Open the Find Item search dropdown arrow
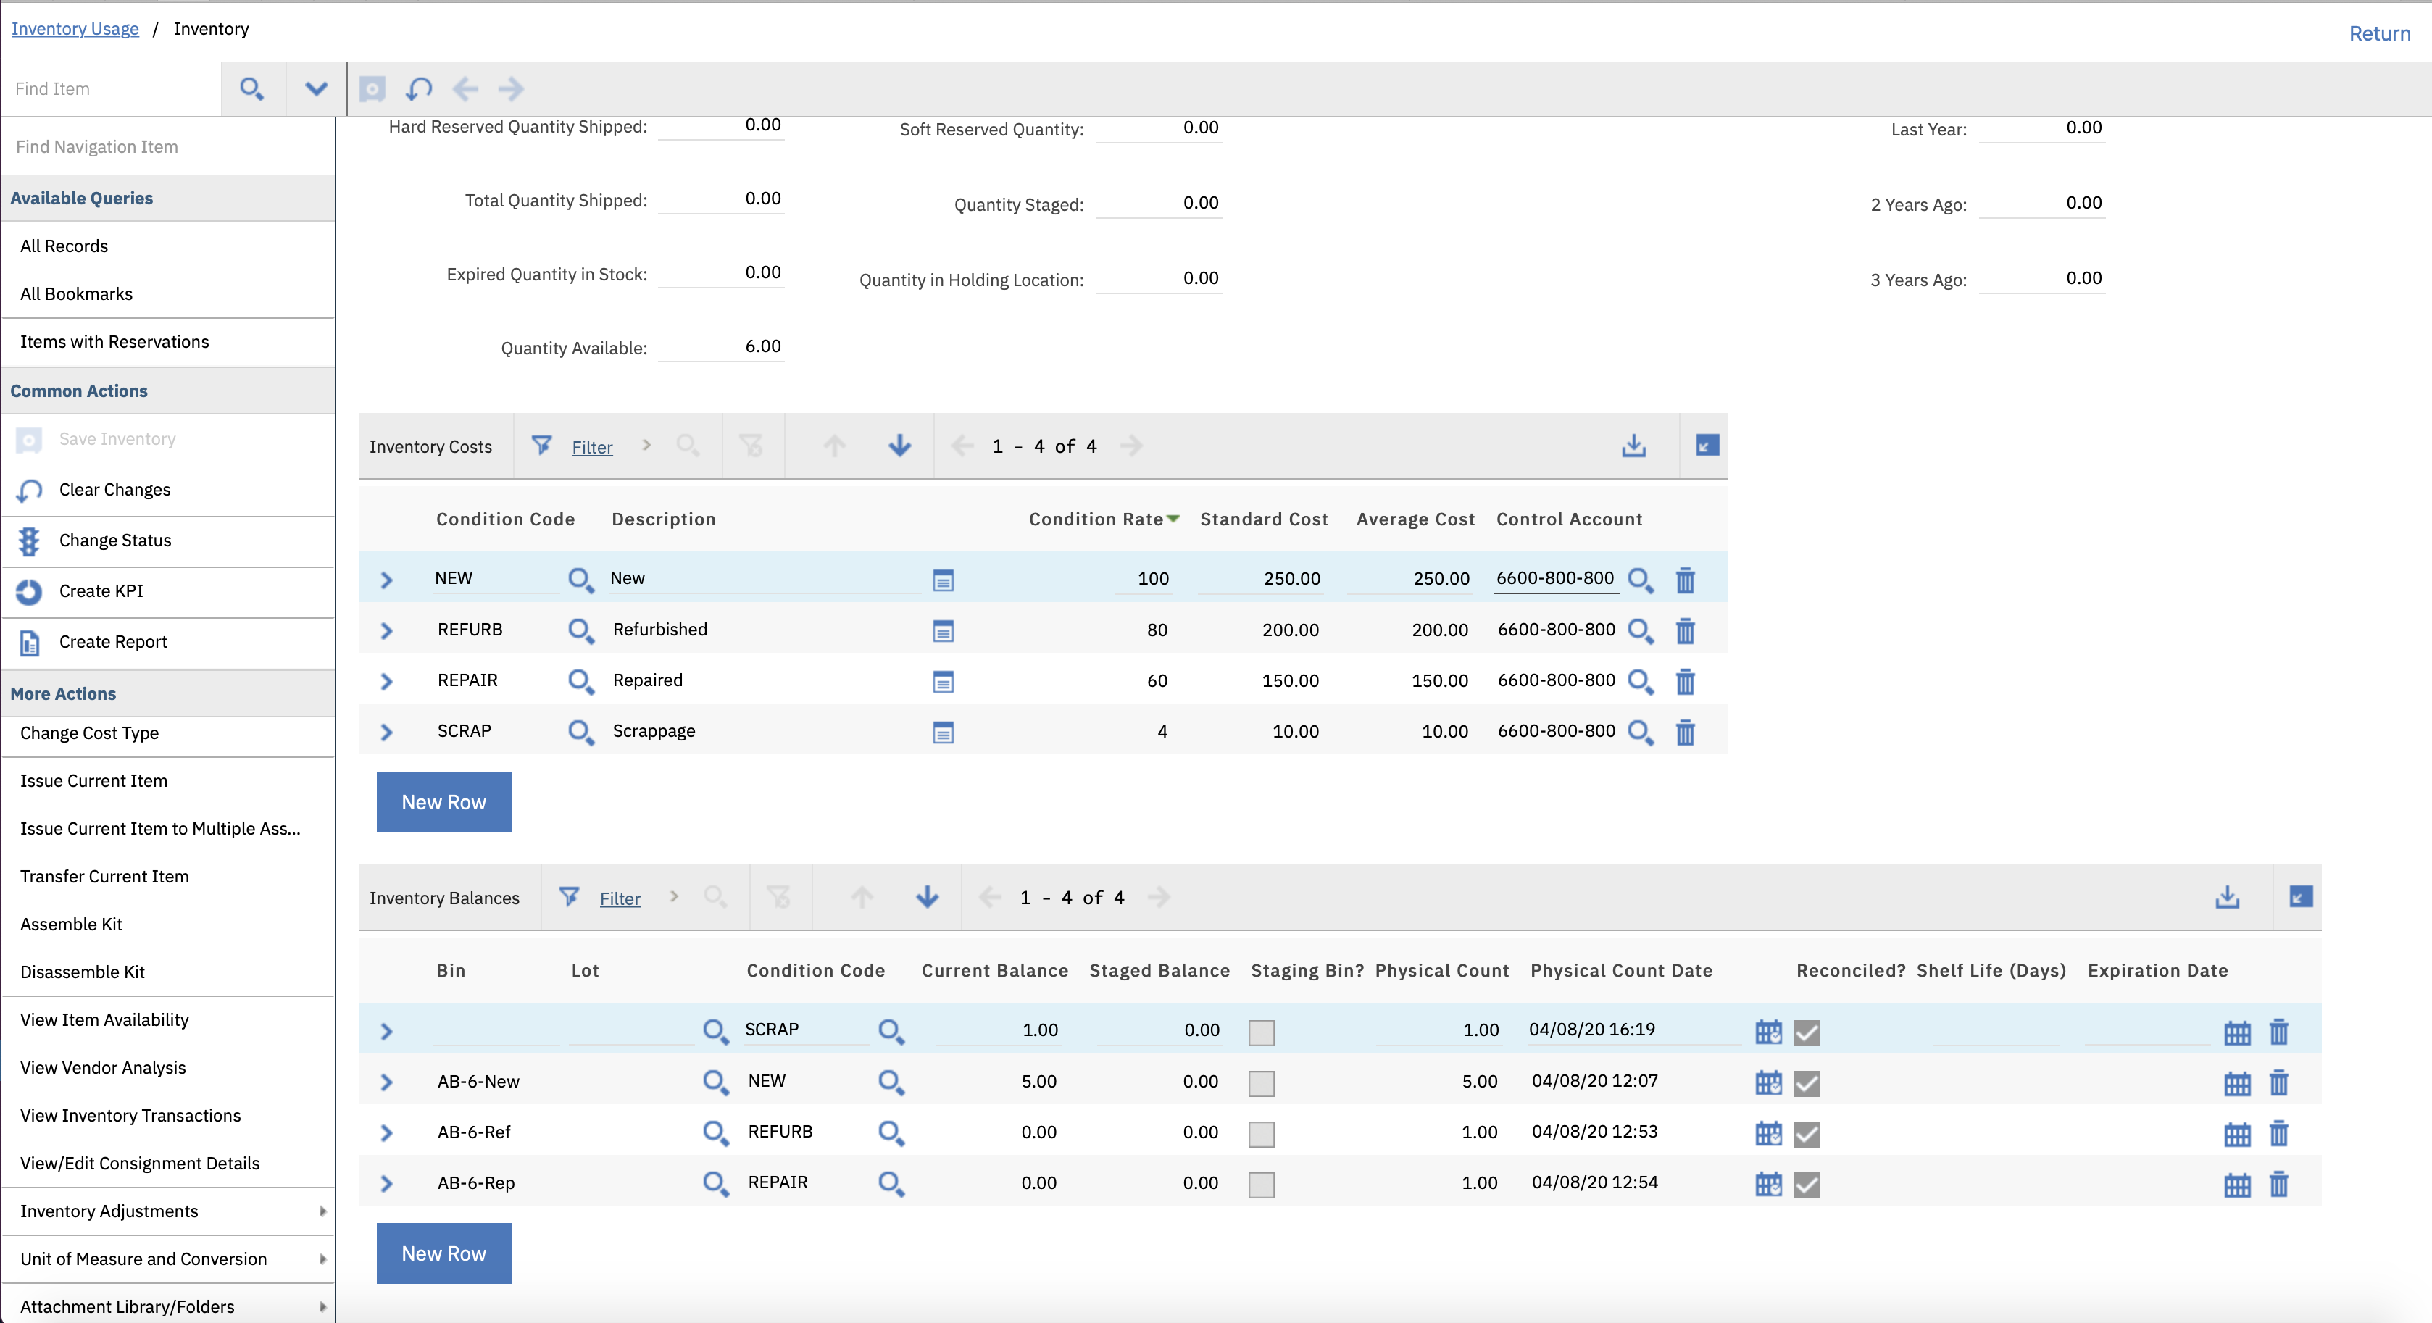 (x=315, y=88)
